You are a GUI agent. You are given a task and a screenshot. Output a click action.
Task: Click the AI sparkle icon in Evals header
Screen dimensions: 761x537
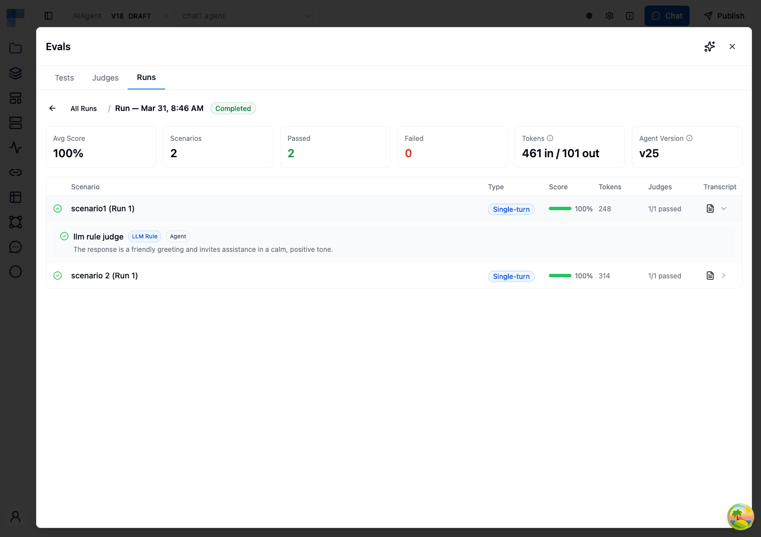[x=709, y=47]
